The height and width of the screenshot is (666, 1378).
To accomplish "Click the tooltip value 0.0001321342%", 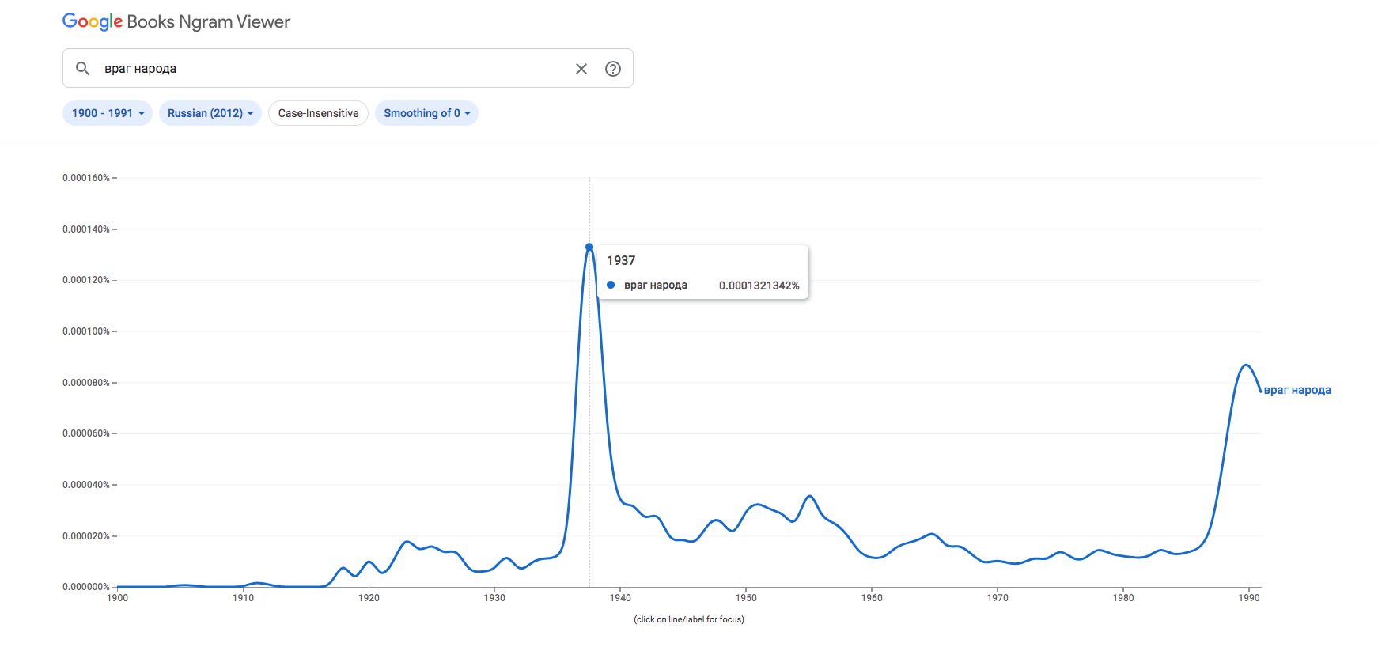I will click(x=759, y=286).
